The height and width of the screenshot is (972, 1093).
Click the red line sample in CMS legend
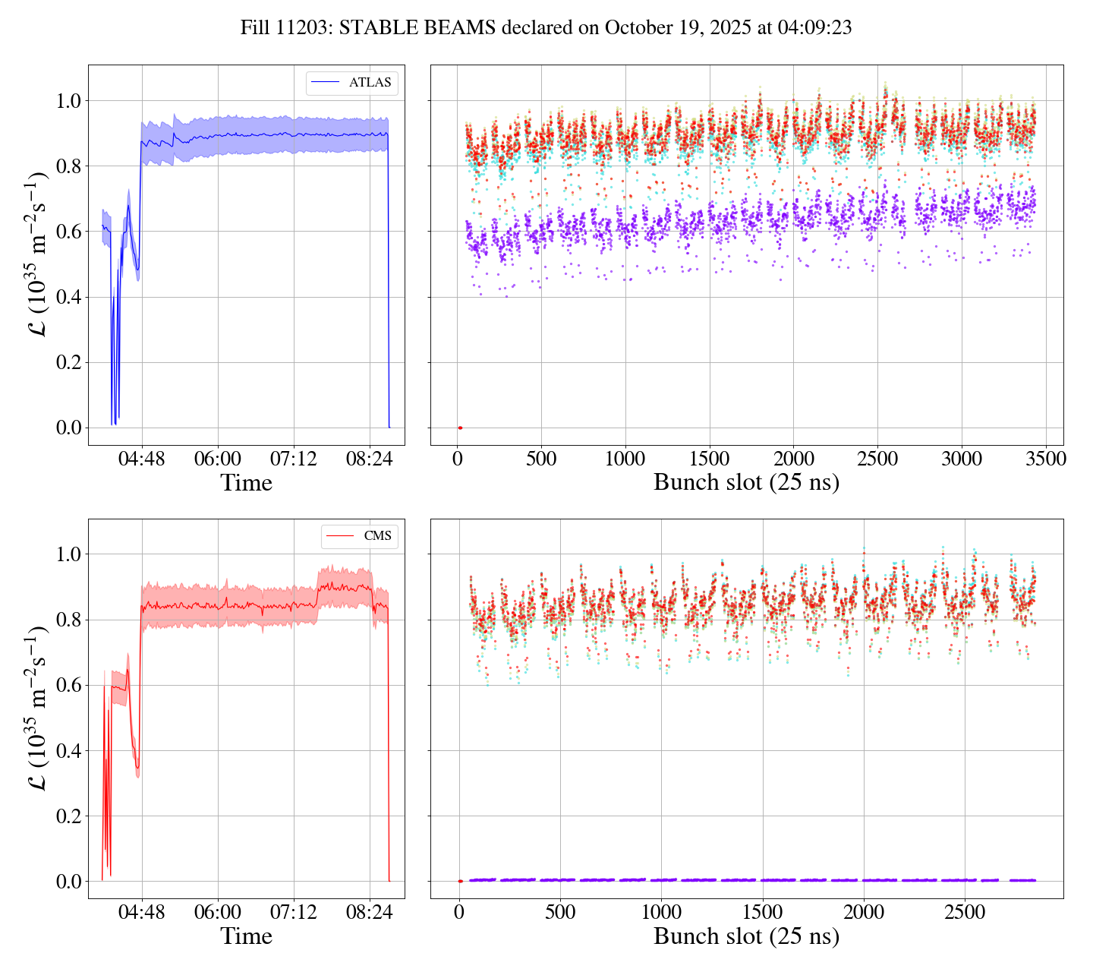(x=340, y=536)
